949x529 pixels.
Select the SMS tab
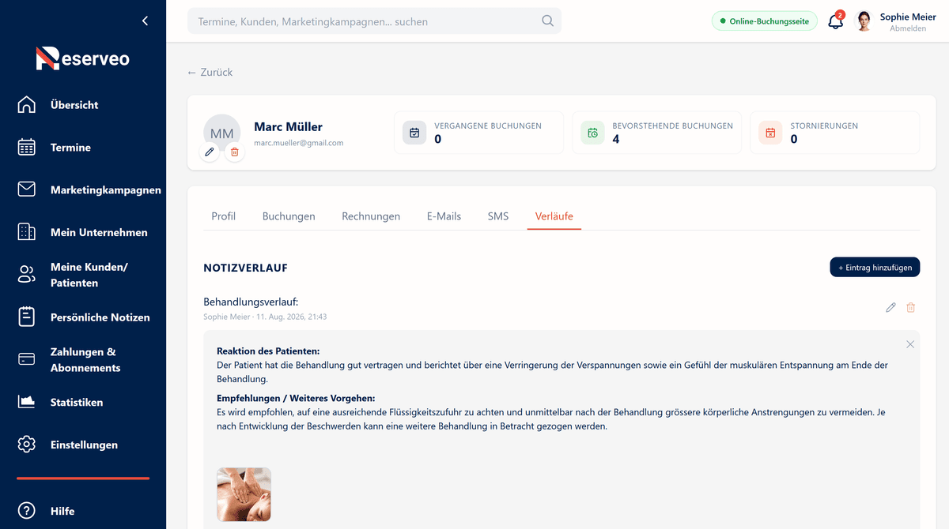coord(498,216)
